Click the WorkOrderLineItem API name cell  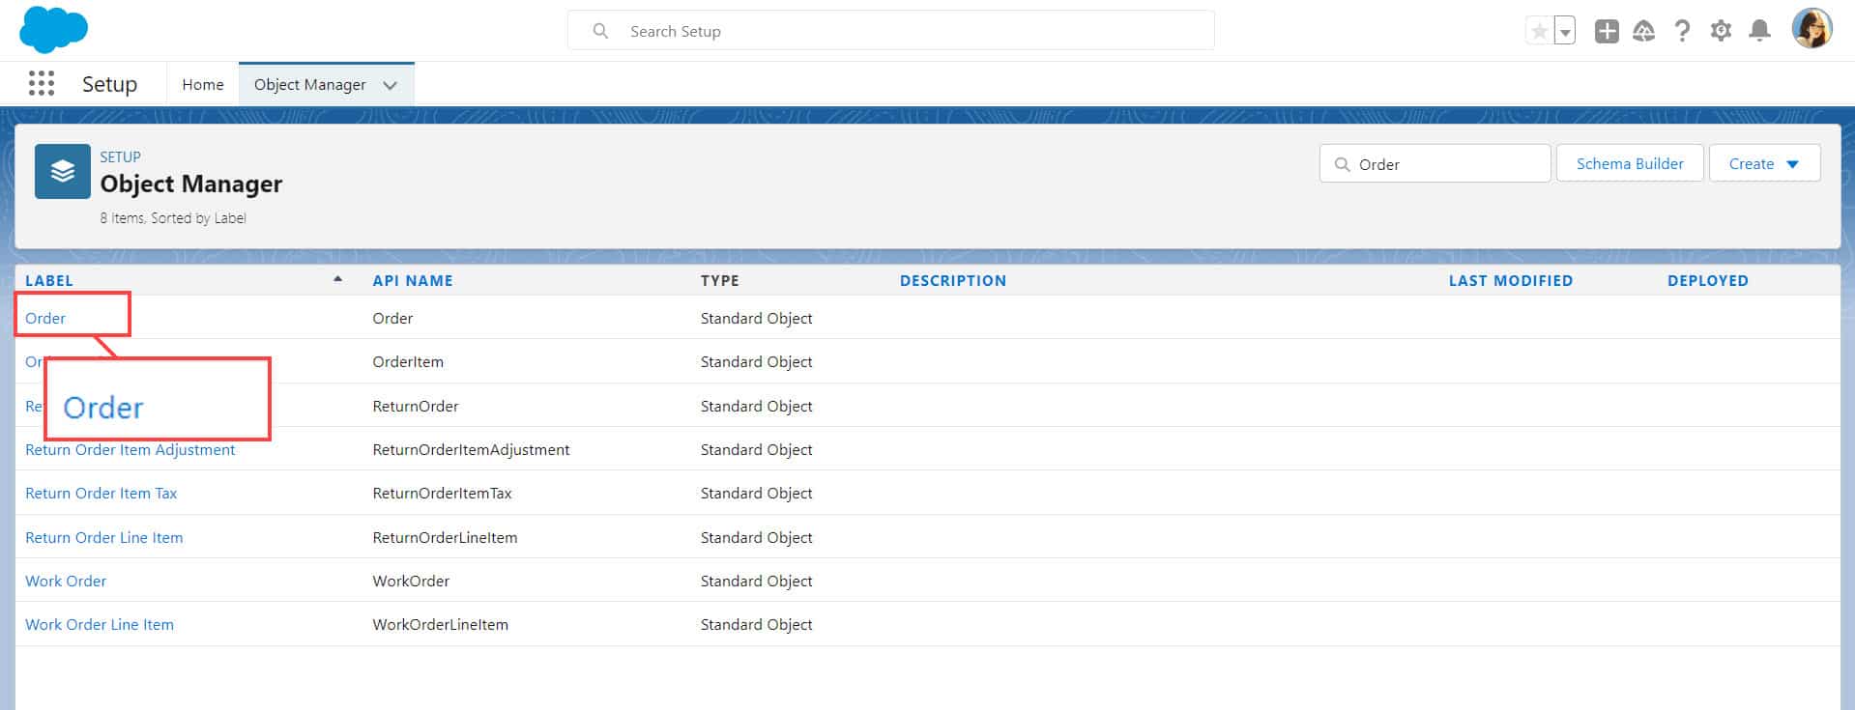click(x=440, y=624)
